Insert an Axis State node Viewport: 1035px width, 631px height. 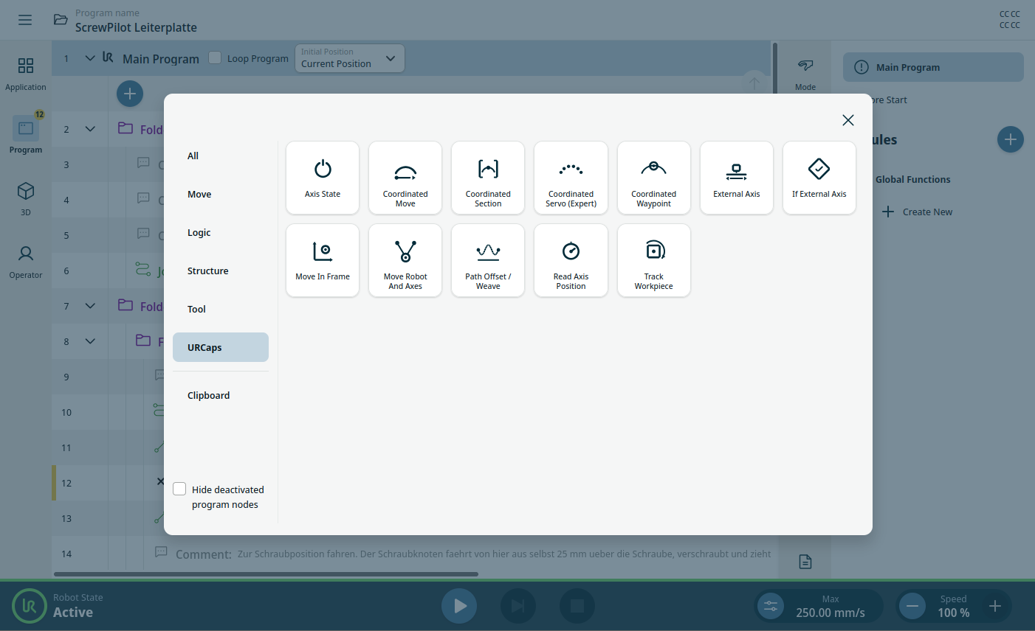click(323, 178)
